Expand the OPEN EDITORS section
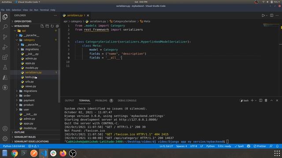The width and height of the screenshot is (282, 158). tap(22, 22)
